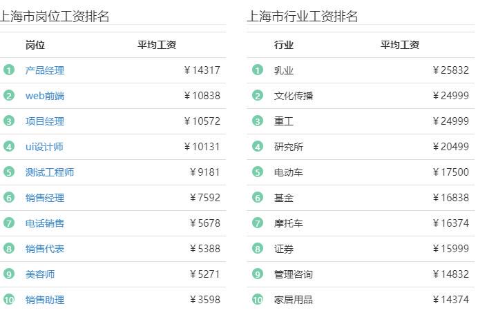
Task: Click rank 2 badge beside web前端
Action: pos(9,96)
